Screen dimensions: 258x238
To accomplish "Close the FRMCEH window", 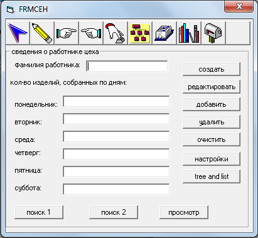I will click(x=239, y=7).
